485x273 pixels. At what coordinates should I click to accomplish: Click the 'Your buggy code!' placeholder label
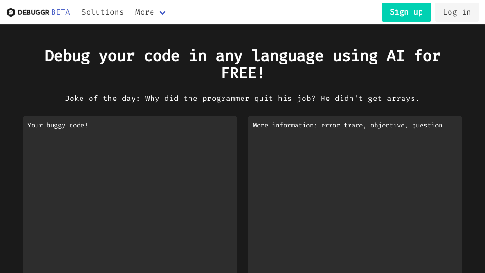57,125
